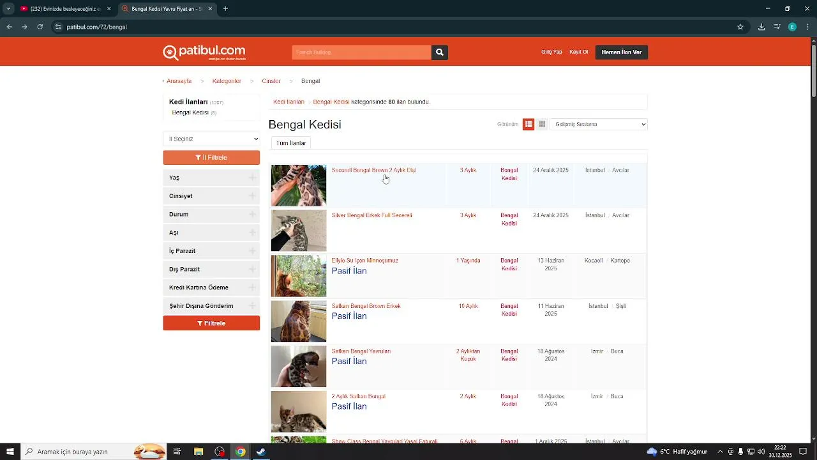The width and height of the screenshot is (817, 460).
Task: Click Cinsler in breadcrumb
Action: 271,81
